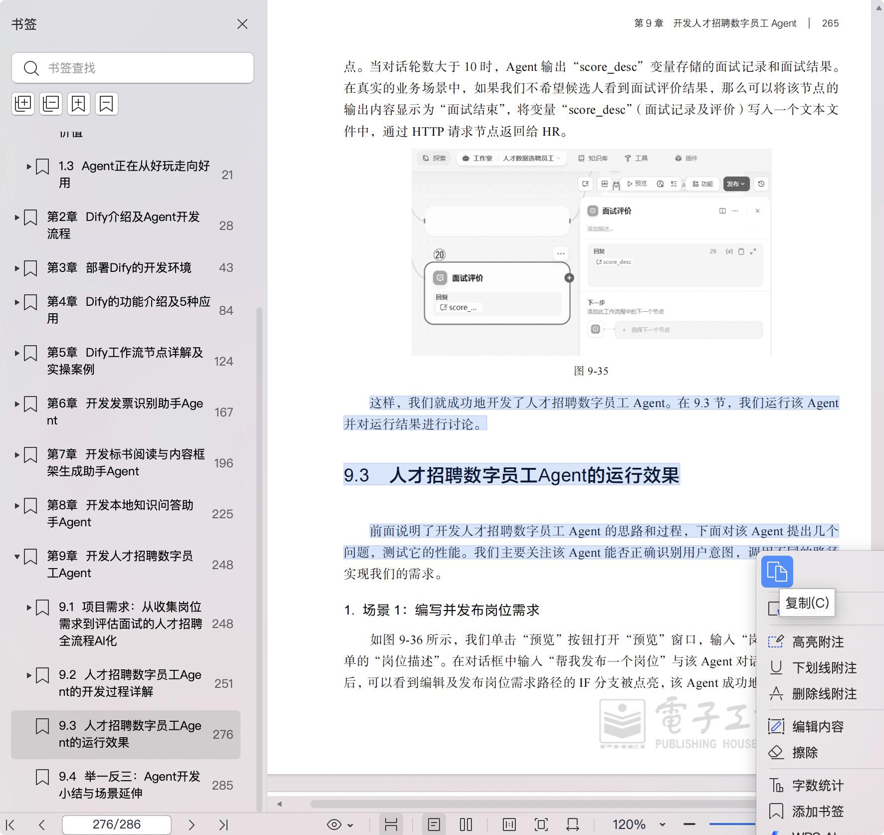Collapse the chapter 9 bookmark tree
884x835 pixels.
coord(18,557)
